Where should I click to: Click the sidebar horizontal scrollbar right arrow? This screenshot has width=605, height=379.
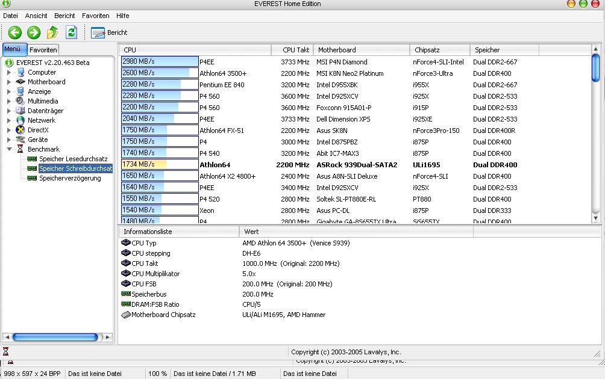point(108,337)
